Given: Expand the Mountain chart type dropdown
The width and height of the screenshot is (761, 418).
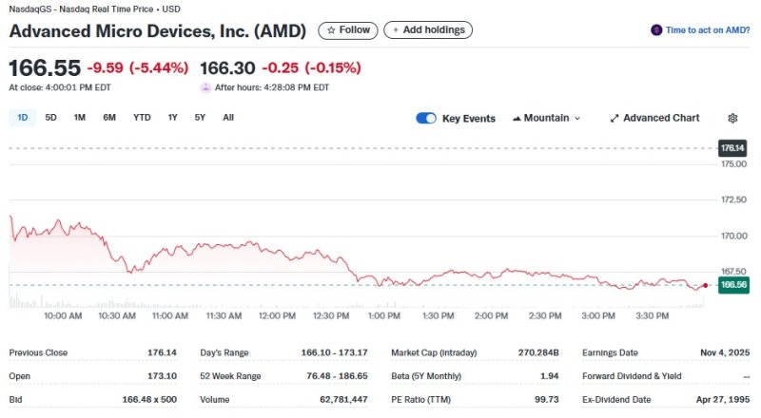Looking at the screenshot, I should (x=546, y=118).
